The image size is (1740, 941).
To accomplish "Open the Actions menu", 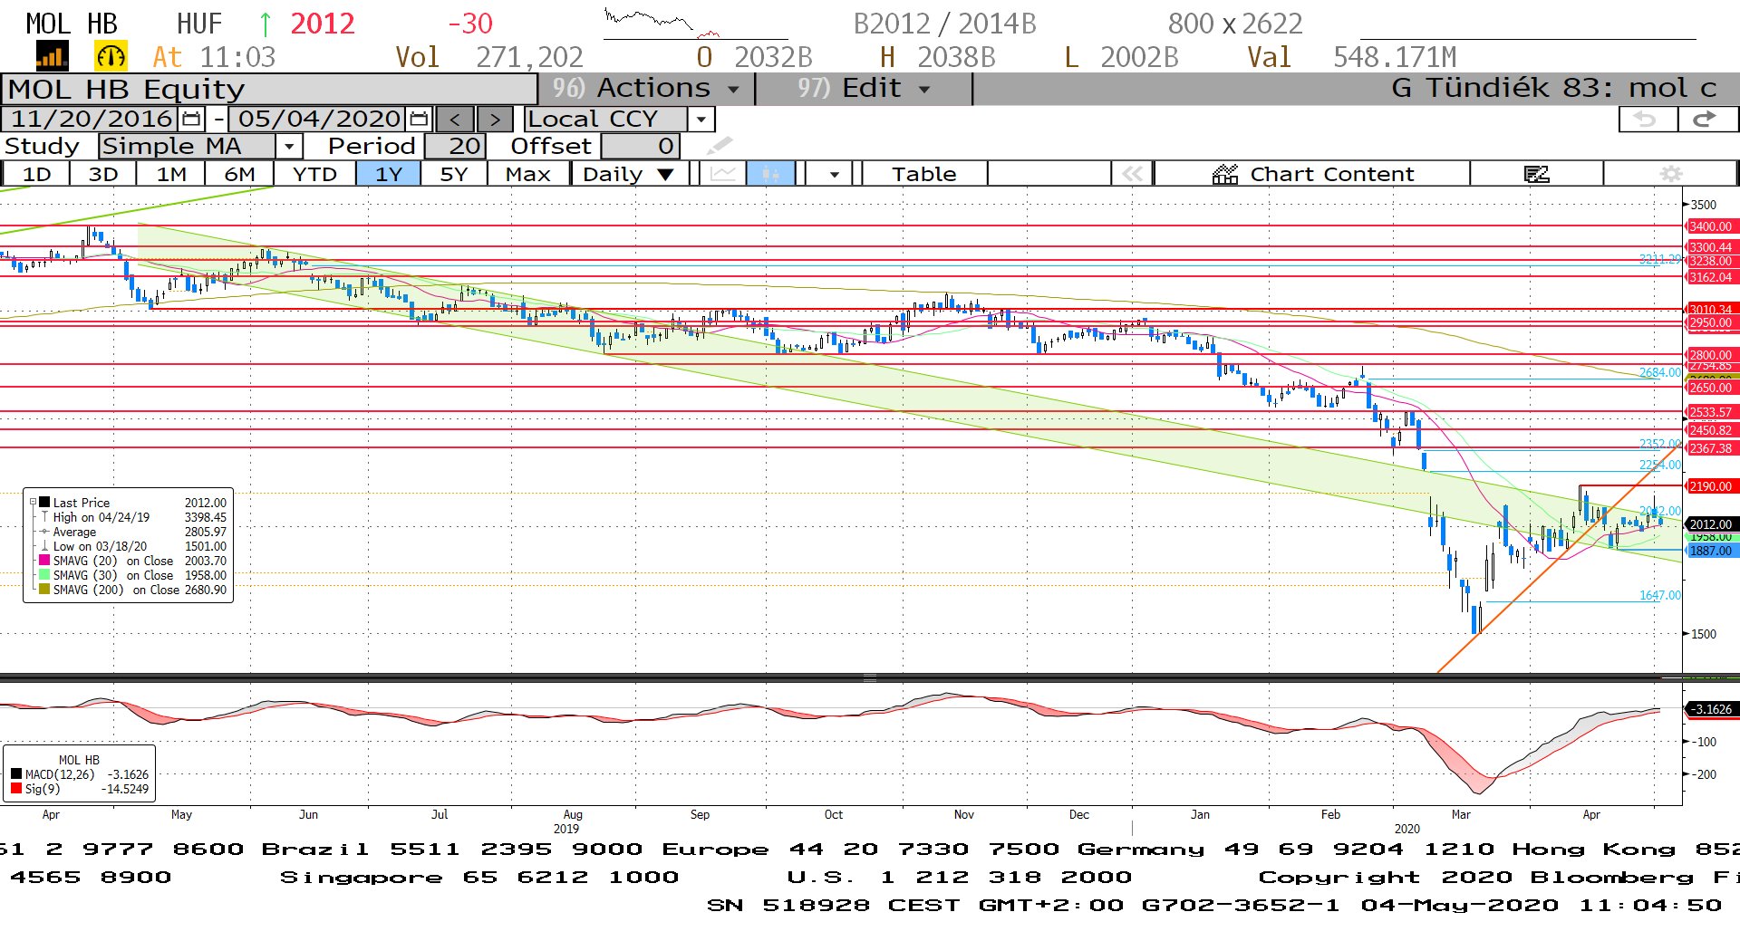I will click(647, 89).
